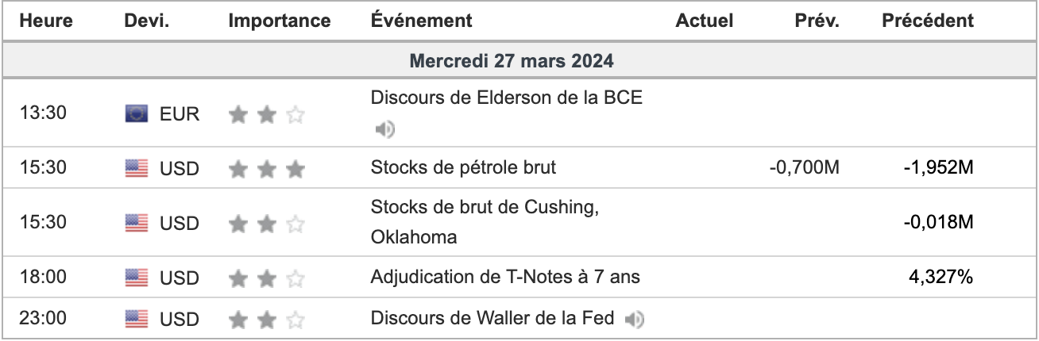Open Discours de Elderson de la BCE

click(507, 98)
